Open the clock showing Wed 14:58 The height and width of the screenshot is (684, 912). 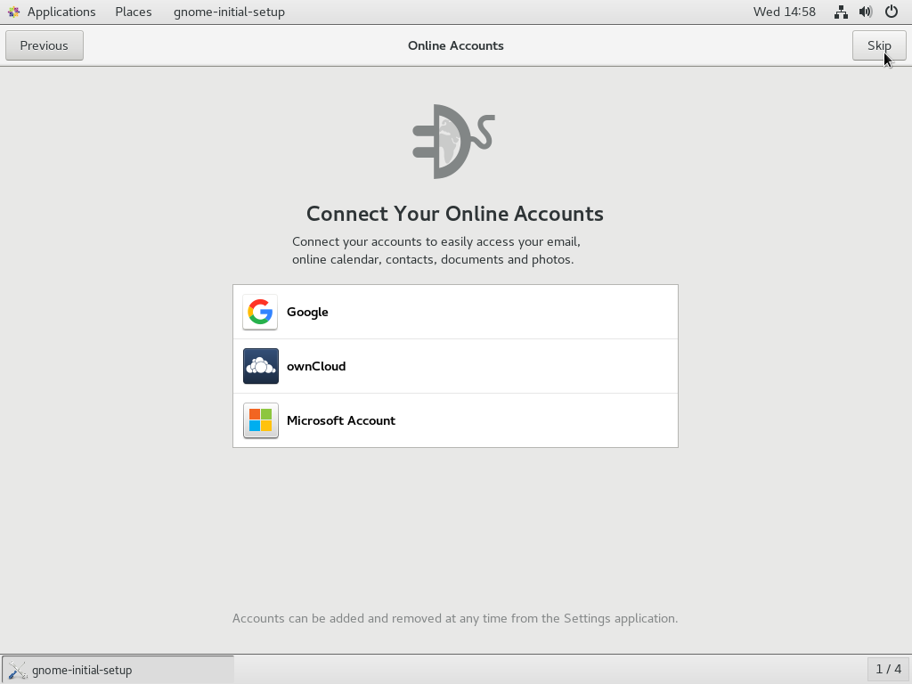[x=784, y=12]
